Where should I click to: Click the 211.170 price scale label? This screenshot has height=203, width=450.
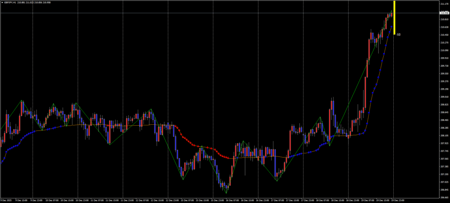coord(444,4)
